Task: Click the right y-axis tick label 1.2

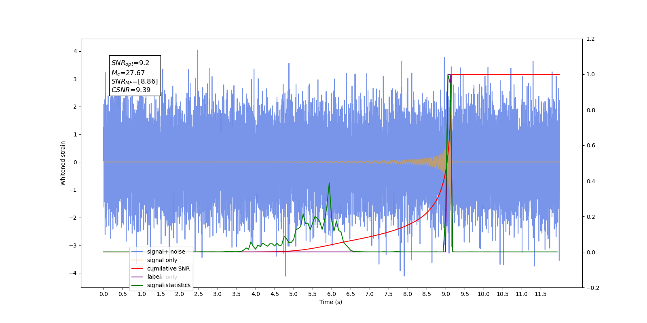Action: click(591, 39)
